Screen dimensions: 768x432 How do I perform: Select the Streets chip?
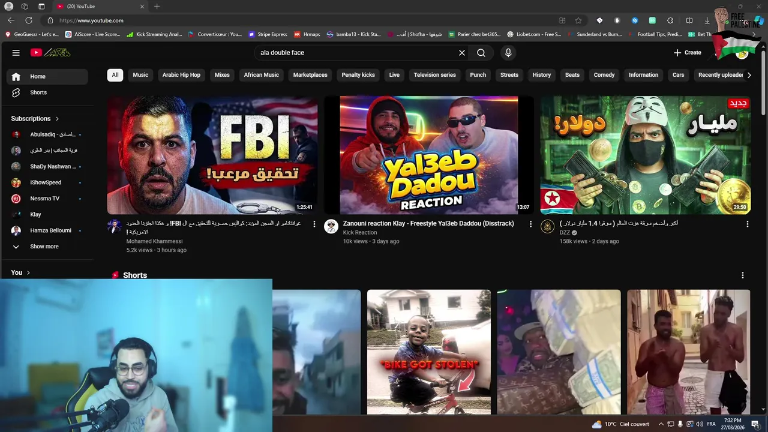[x=509, y=75]
